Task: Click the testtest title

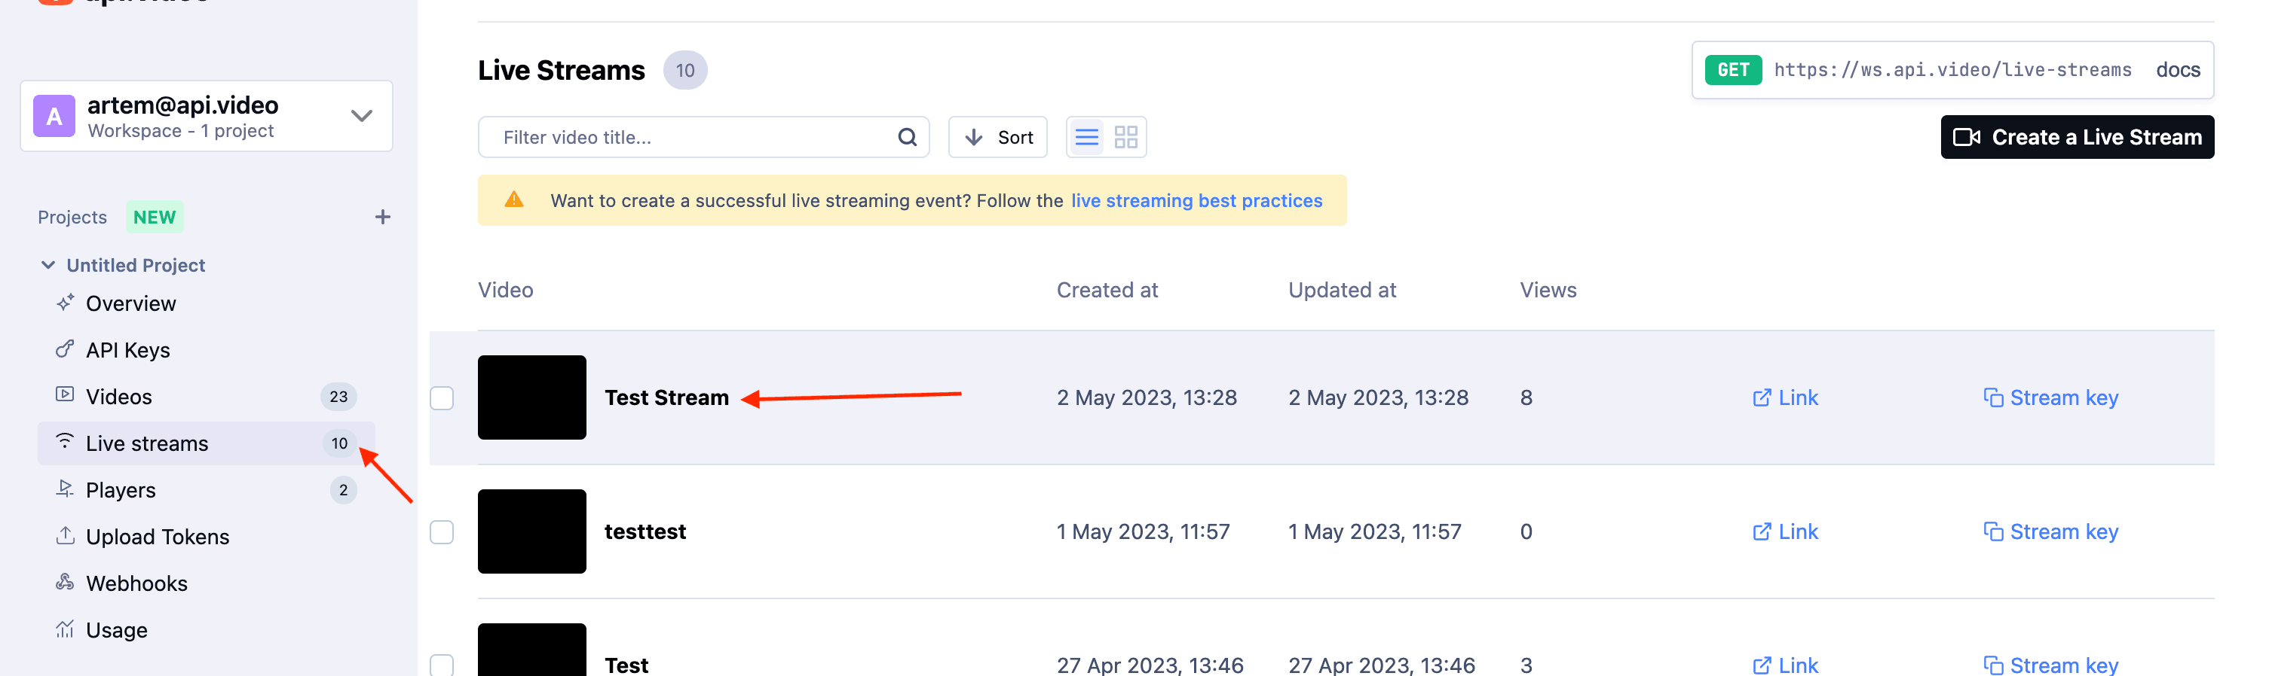Action: click(645, 531)
